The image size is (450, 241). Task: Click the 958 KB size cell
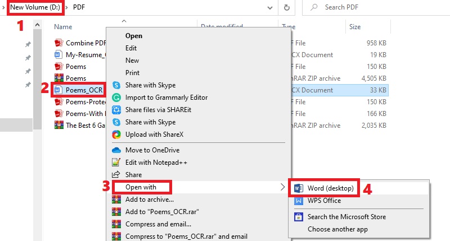376,43
